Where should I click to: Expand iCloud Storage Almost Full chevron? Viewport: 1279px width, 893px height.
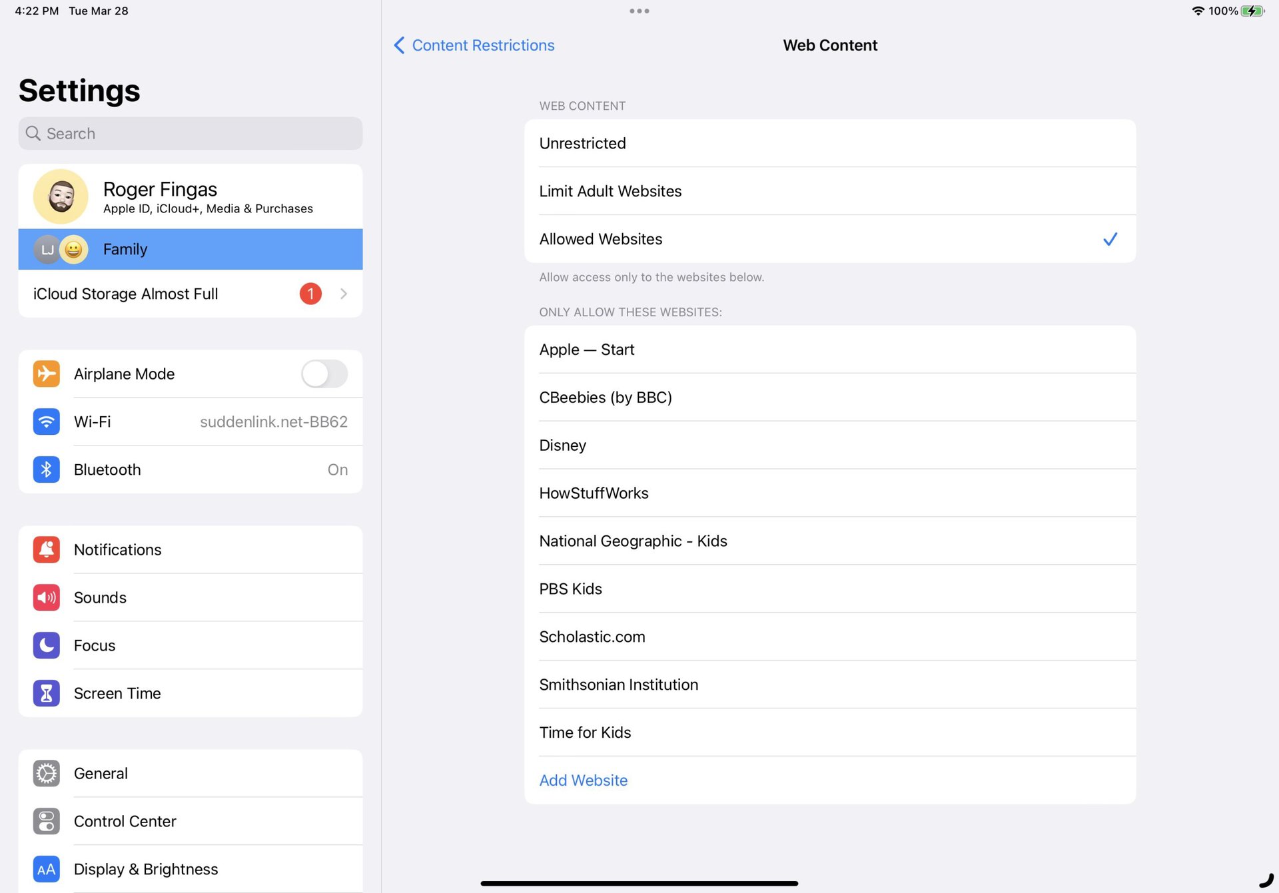344,294
